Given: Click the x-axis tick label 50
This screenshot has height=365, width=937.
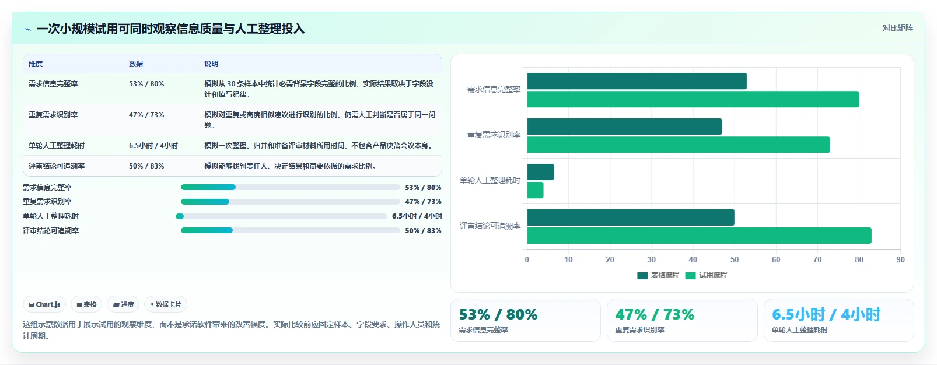Looking at the screenshot, I should pos(735,260).
